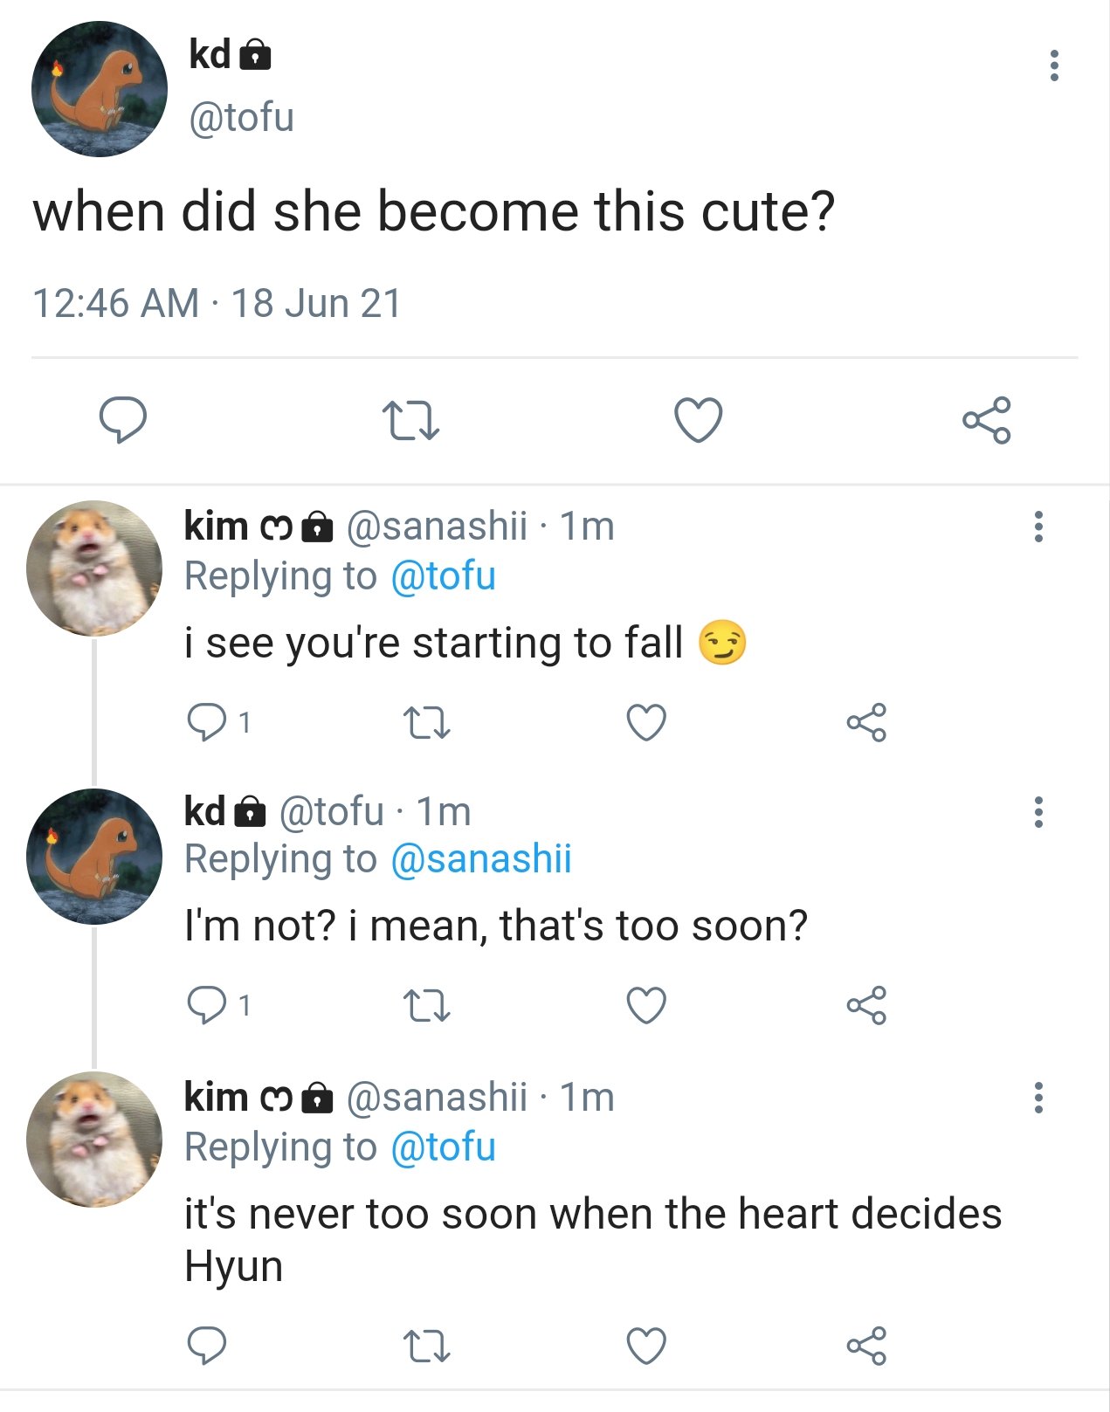
Task: Open the main tweet's three-dot options menu
Action: point(1054,65)
